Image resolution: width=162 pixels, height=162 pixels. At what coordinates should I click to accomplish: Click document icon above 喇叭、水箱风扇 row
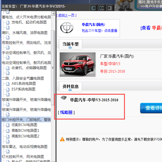[8, 28]
